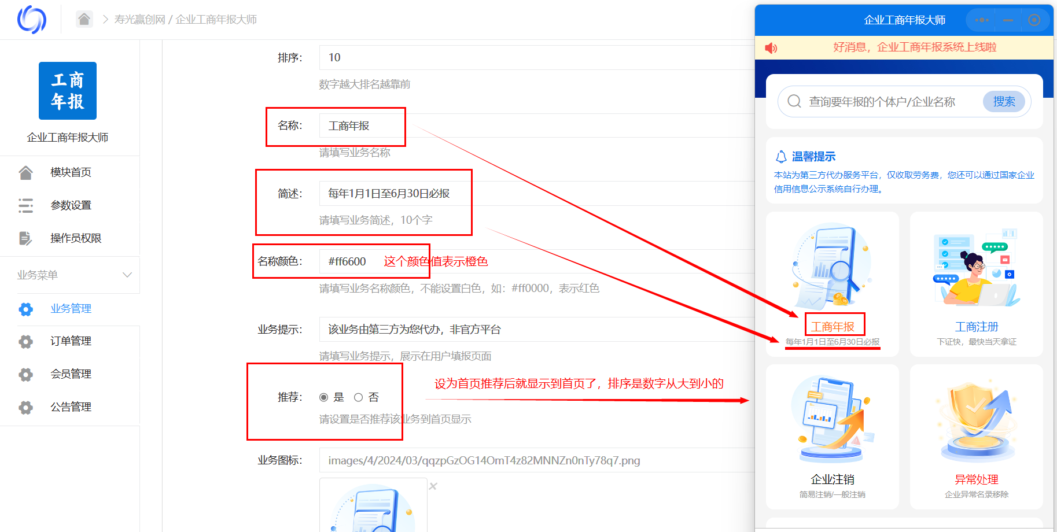Remove the uploaded business icon with X
Image resolution: width=1057 pixels, height=532 pixels.
(433, 486)
